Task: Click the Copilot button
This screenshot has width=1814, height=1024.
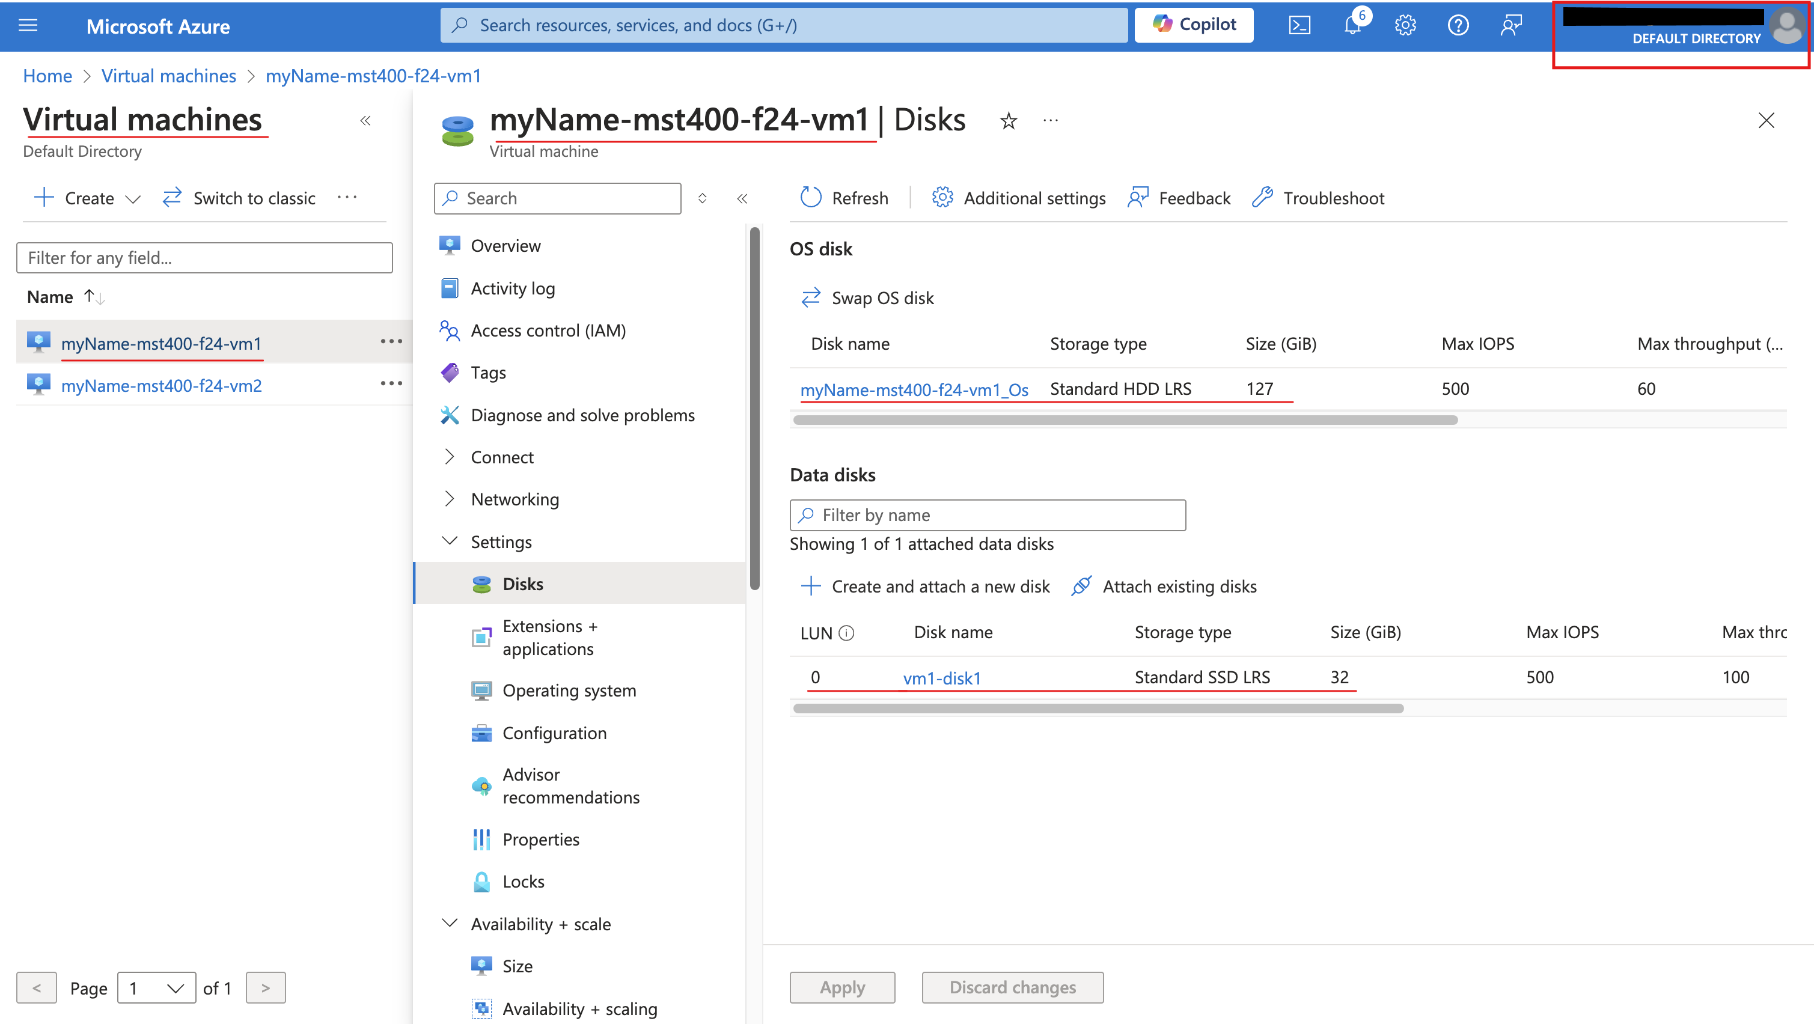Action: (x=1194, y=25)
